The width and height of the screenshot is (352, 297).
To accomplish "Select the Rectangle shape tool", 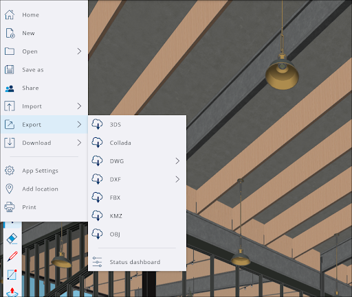I will click(x=12, y=274).
